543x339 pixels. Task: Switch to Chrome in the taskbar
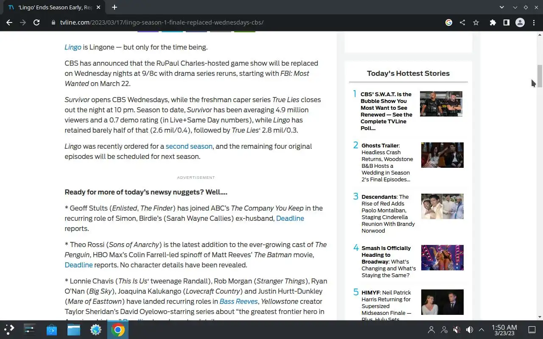pyautogui.click(x=118, y=329)
